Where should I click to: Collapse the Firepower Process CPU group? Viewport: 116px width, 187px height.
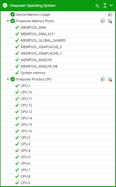(8, 79)
